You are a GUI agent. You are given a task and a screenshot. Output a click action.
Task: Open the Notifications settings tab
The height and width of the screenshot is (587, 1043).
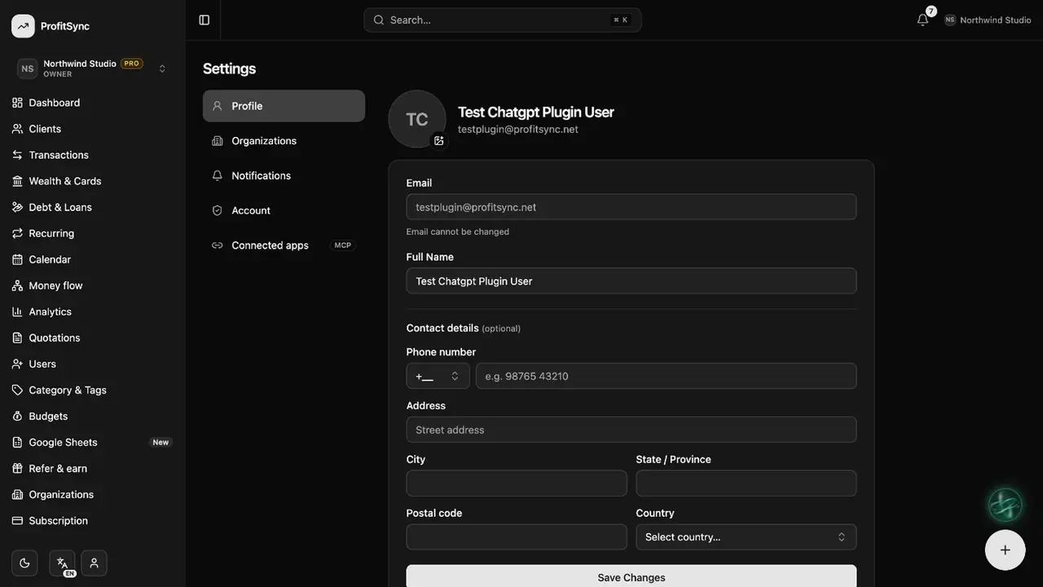(284, 175)
